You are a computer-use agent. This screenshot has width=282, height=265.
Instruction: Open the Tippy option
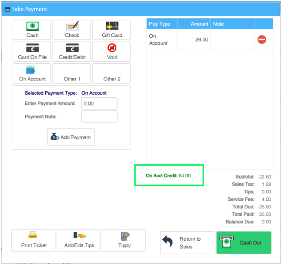click(x=124, y=241)
